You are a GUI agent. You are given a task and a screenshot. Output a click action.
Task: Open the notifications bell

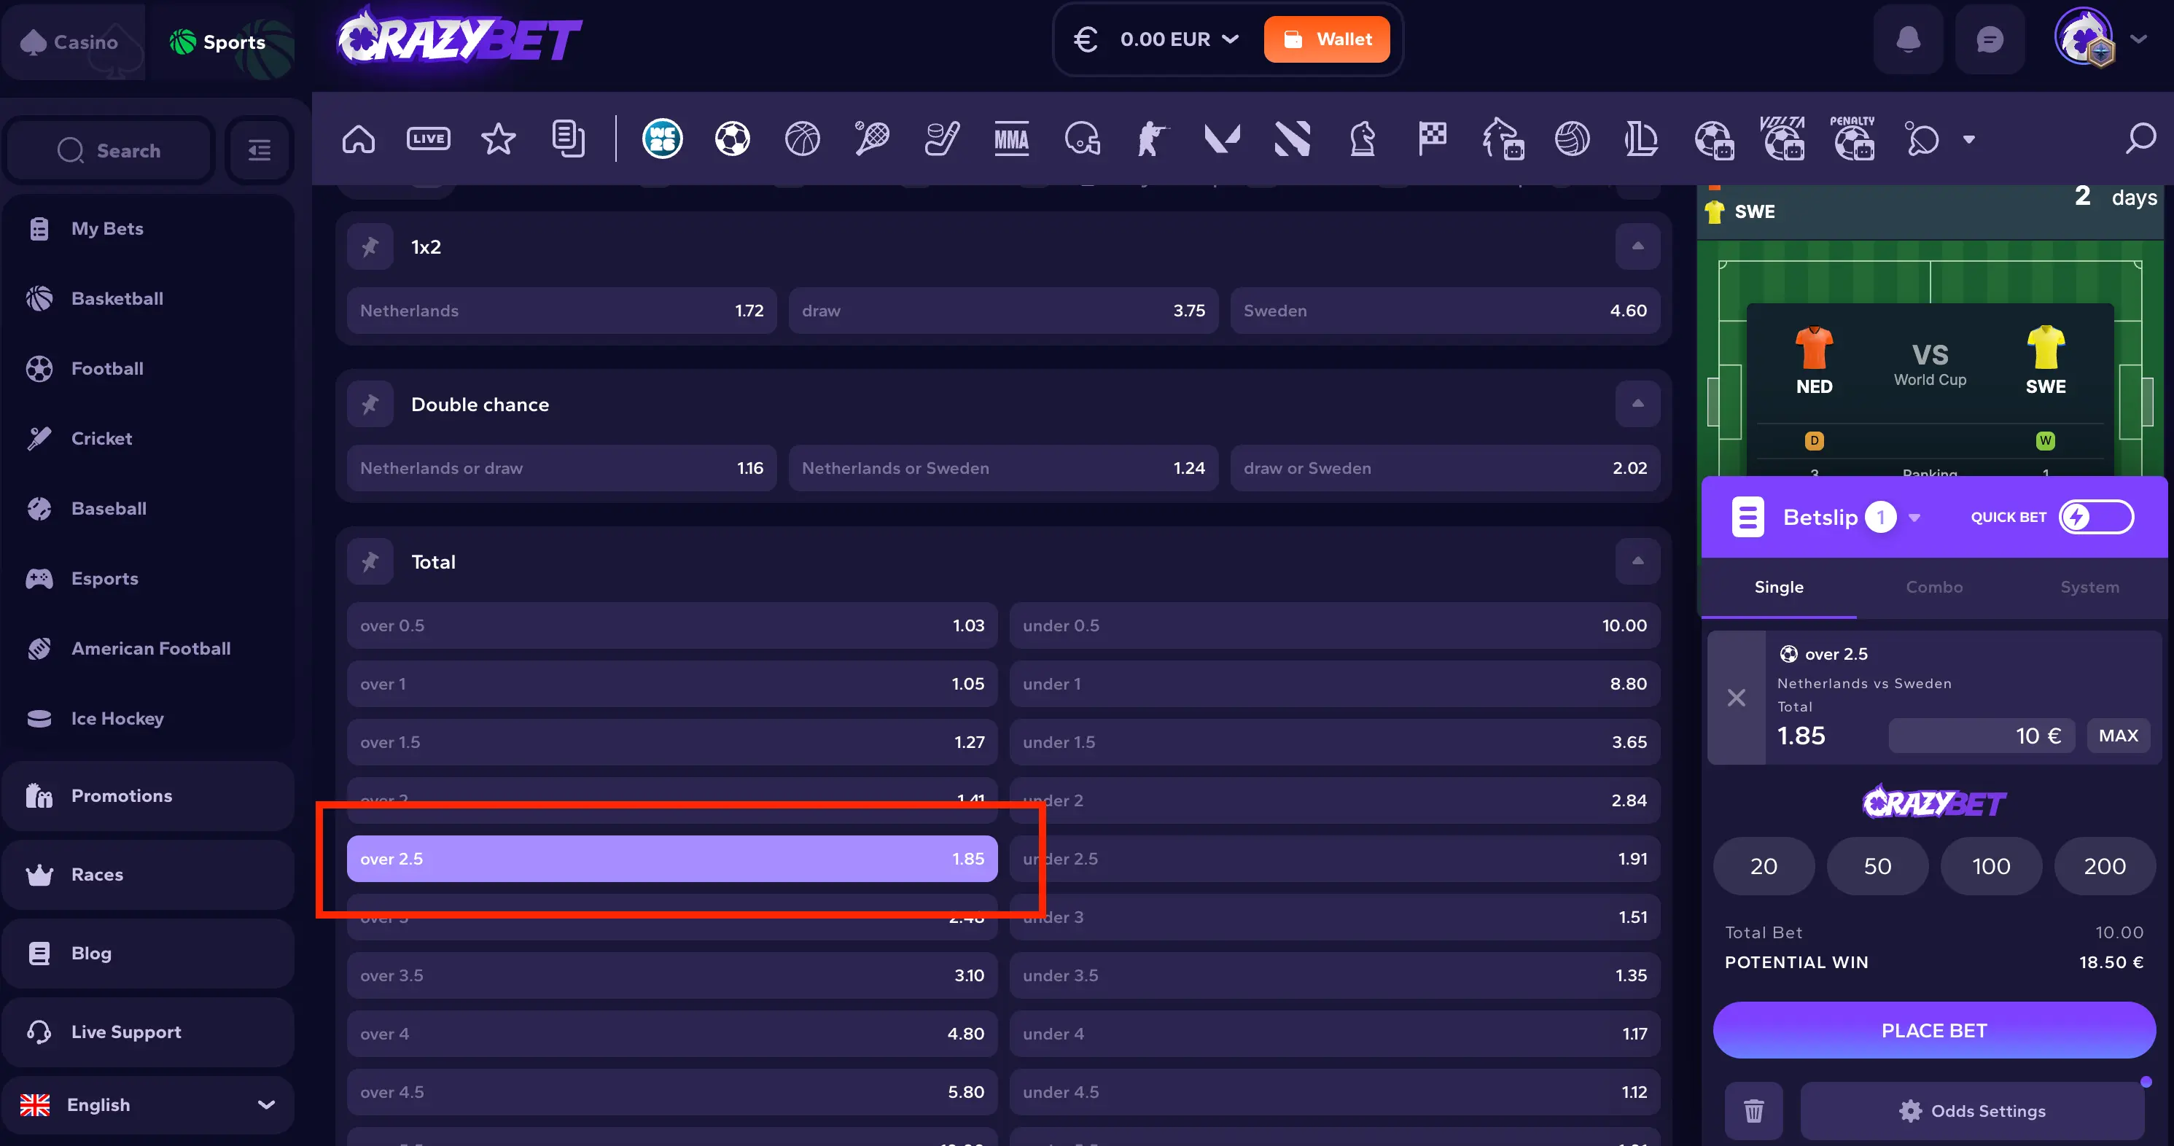(x=1908, y=39)
